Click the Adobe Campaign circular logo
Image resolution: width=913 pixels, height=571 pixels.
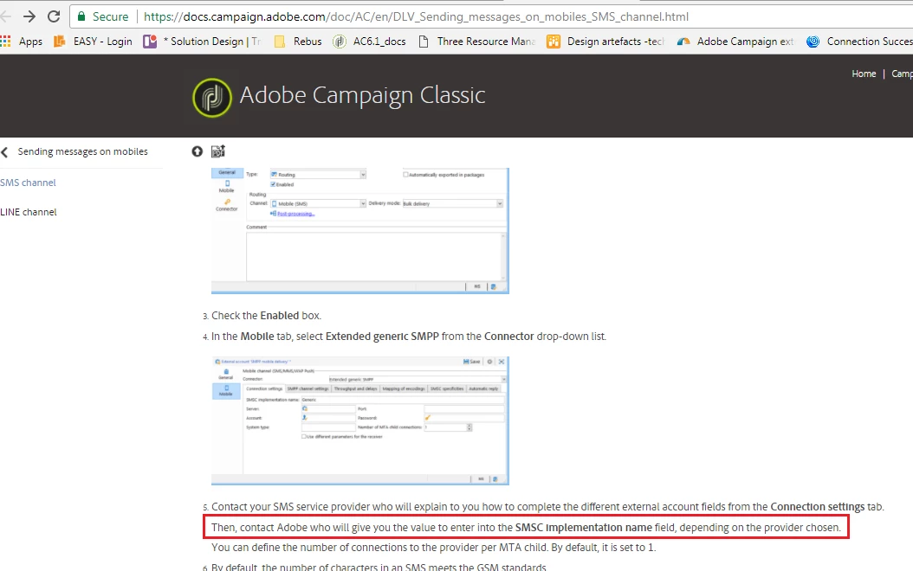pos(212,97)
